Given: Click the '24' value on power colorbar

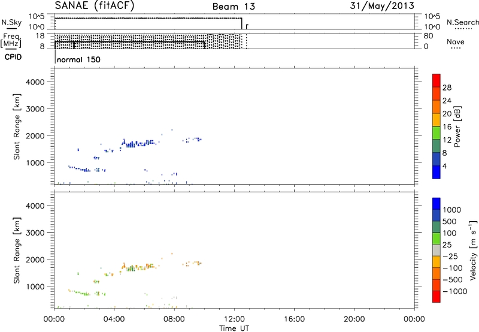Looking at the screenshot, I should click(x=447, y=101).
